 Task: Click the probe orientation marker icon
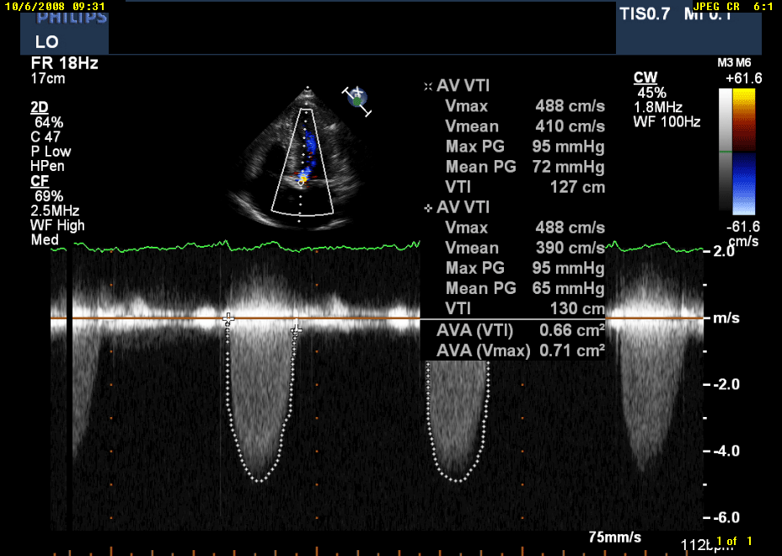pos(357,99)
